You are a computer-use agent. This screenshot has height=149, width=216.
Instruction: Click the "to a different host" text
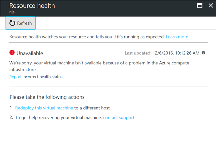(92, 108)
